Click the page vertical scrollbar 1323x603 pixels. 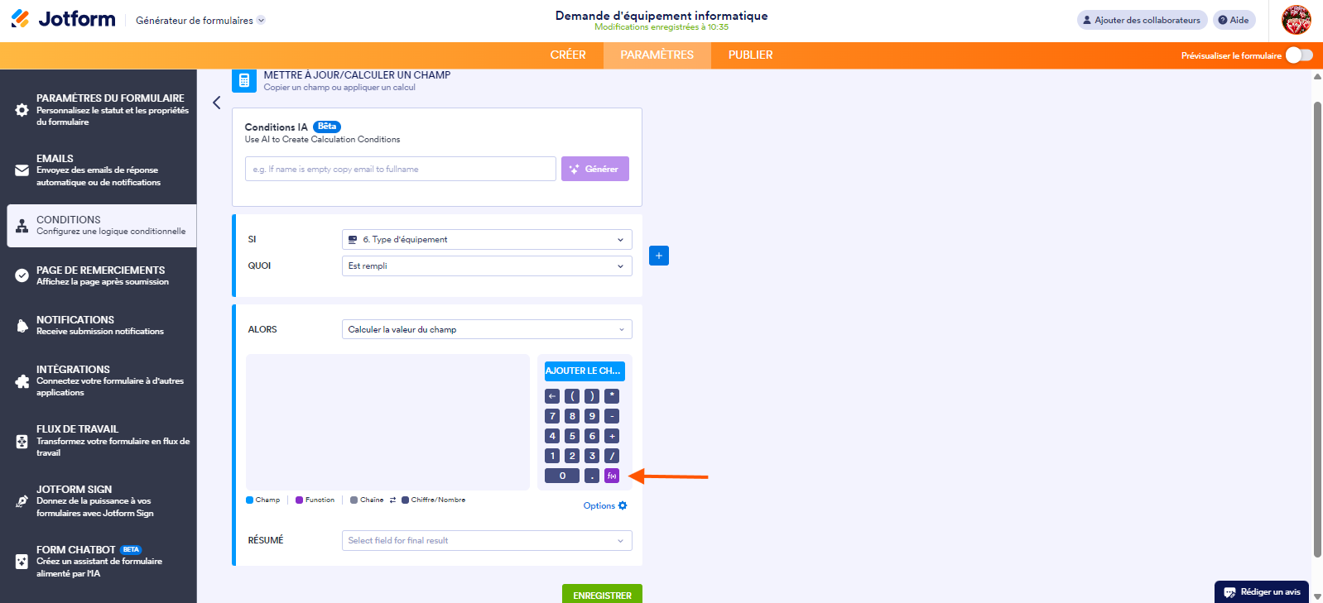pos(1317,329)
